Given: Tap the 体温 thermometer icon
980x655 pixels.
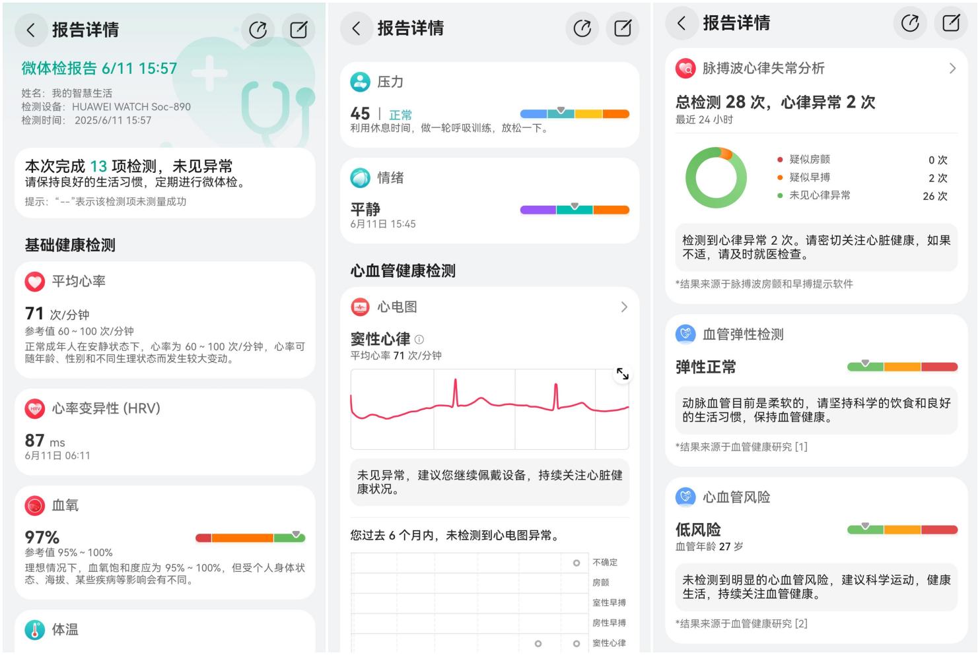Looking at the screenshot, I should click(x=35, y=630).
